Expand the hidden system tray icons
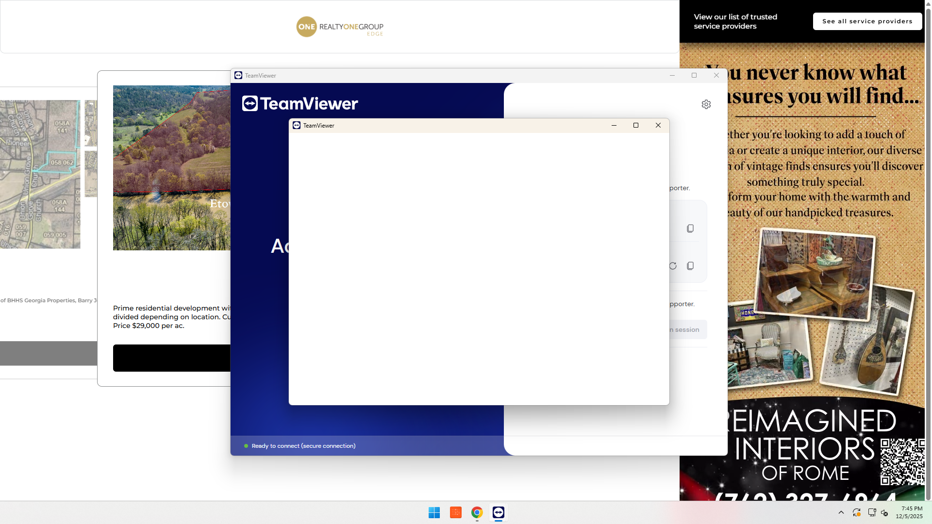The image size is (932, 524). [841, 512]
